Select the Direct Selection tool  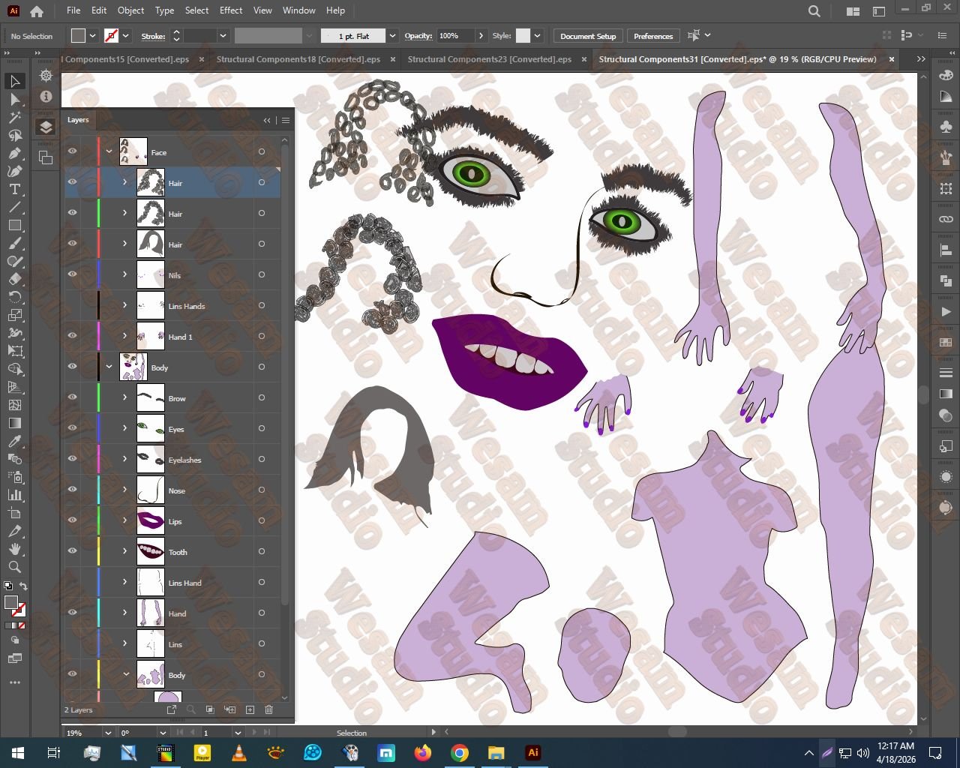[15, 99]
